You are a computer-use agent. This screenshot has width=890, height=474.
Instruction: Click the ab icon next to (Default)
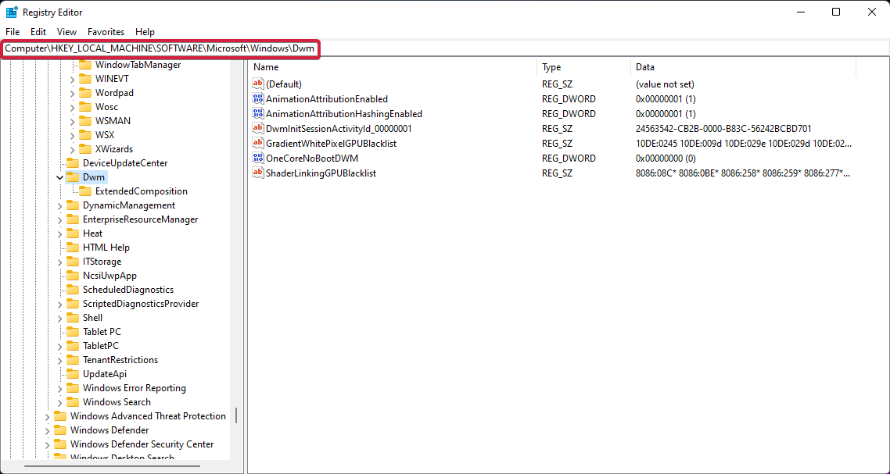(257, 84)
